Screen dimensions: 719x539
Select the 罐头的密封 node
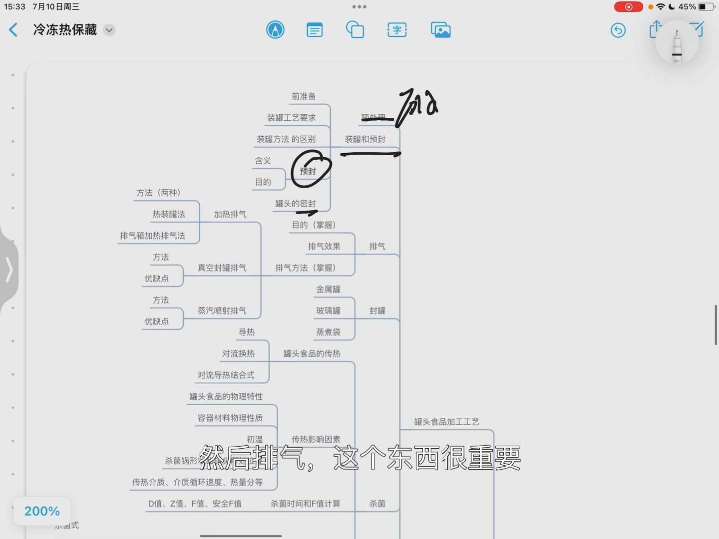click(x=296, y=204)
